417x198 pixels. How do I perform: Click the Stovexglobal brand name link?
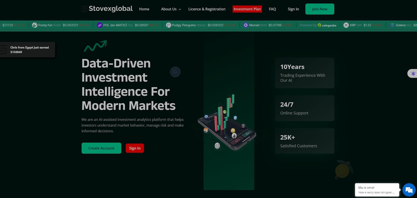coord(111,9)
